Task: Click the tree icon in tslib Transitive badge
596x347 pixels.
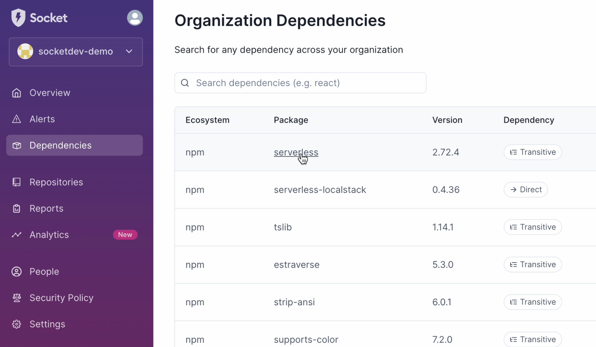Action: click(513, 227)
